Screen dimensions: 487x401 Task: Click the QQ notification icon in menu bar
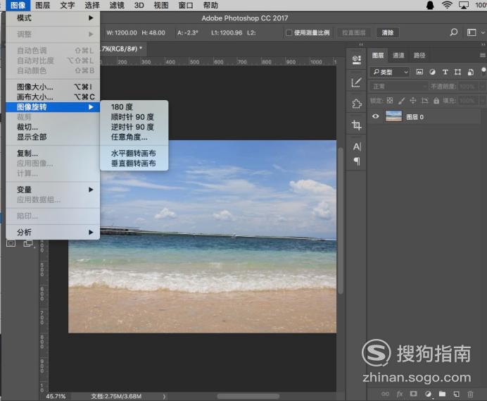coord(430,5)
